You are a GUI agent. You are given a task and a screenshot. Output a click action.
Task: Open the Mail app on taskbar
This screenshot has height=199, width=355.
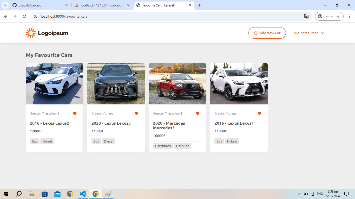coord(57,194)
